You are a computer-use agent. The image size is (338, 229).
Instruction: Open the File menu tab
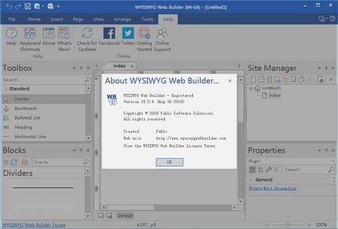click(x=12, y=19)
